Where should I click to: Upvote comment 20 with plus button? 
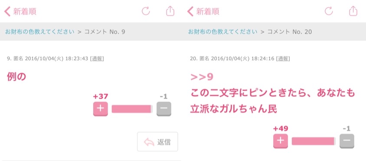tap(281, 141)
